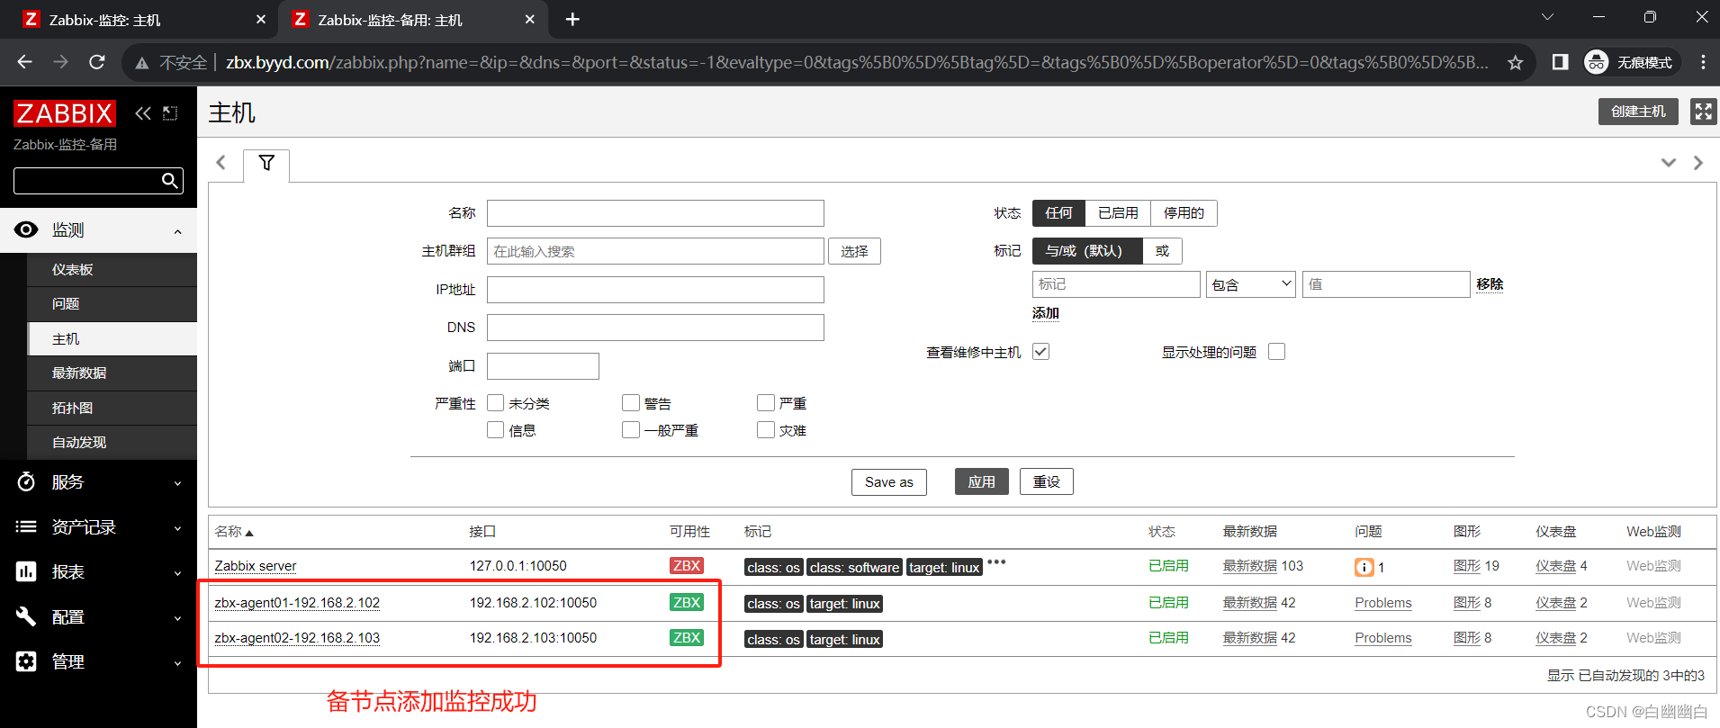This screenshot has width=1720, height=728.
Task: Click the hide-sidebar icon beside chevrons
Action: 170,113
